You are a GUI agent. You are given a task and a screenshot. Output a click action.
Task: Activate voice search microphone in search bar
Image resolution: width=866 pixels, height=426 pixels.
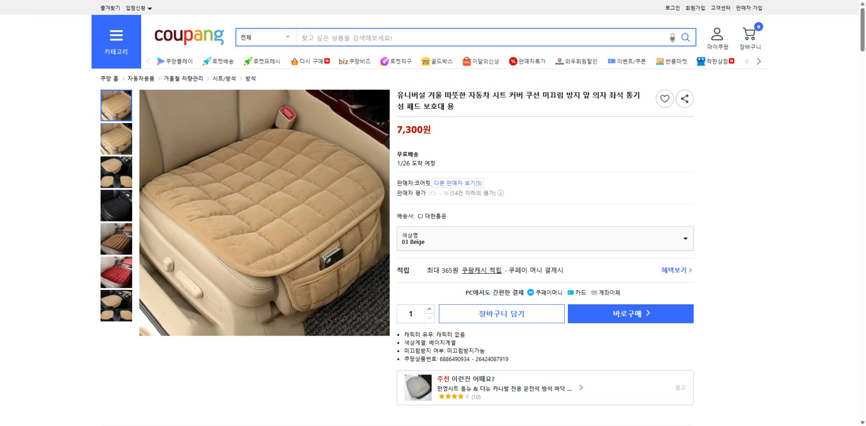[671, 38]
